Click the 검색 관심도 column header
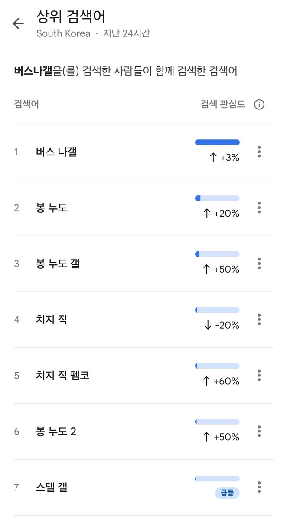 [x=223, y=105]
